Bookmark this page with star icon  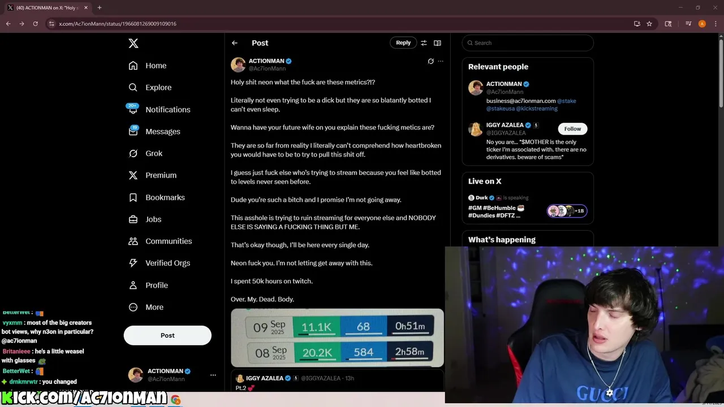tap(649, 24)
